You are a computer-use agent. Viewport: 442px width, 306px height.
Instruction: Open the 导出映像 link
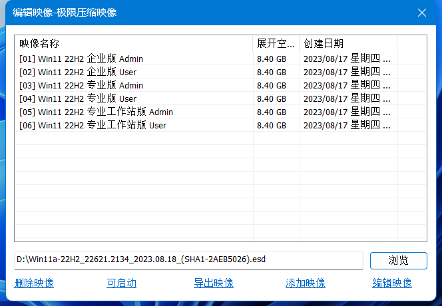click(214, 283)
